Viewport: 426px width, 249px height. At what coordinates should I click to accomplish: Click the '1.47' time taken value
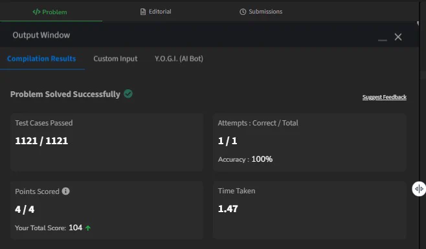tap(228, 208)
